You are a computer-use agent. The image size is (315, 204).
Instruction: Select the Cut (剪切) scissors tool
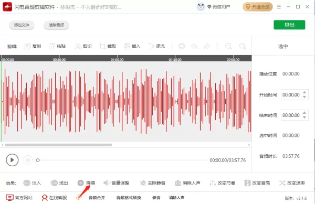(x=83, y=46)
